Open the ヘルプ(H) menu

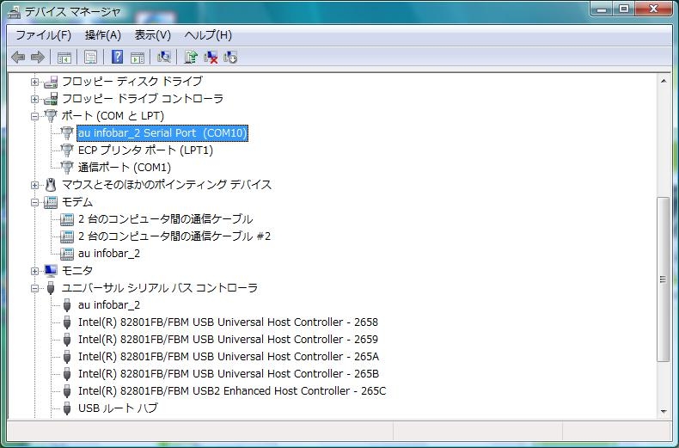tap(208, 35)
